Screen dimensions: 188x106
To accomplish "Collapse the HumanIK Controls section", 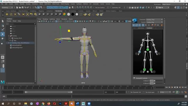I will [x=134, y=78].
